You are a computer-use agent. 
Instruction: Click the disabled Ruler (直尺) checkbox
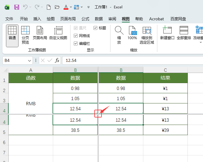pos(76,28)
